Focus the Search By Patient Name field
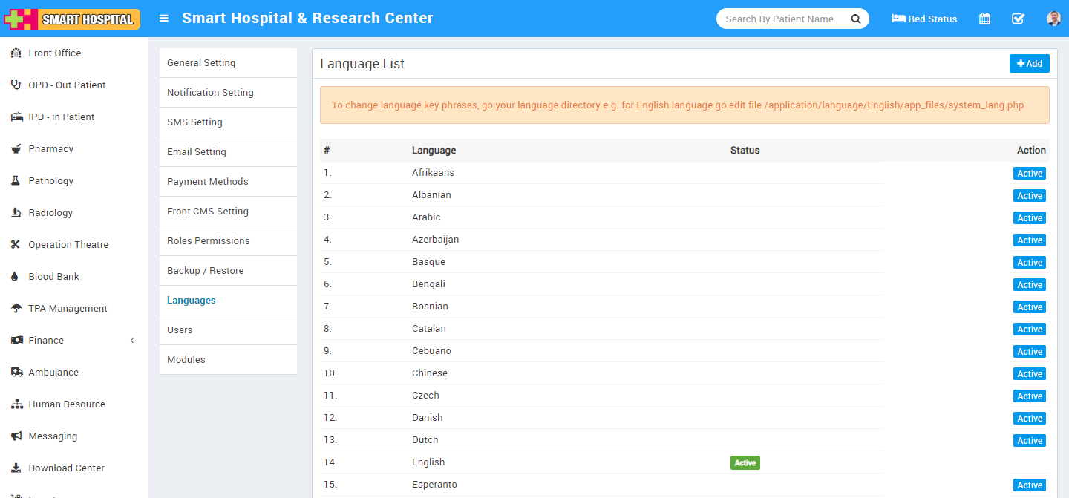 coord(779,19)
